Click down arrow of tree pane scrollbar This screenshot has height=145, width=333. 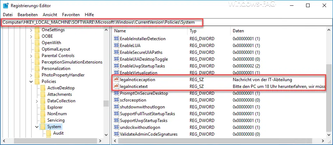[106, 135]
